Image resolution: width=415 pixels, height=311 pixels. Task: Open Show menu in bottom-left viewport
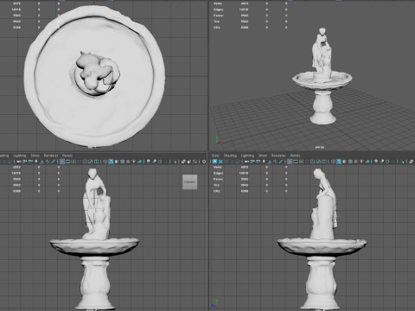(x=35, y=155)
